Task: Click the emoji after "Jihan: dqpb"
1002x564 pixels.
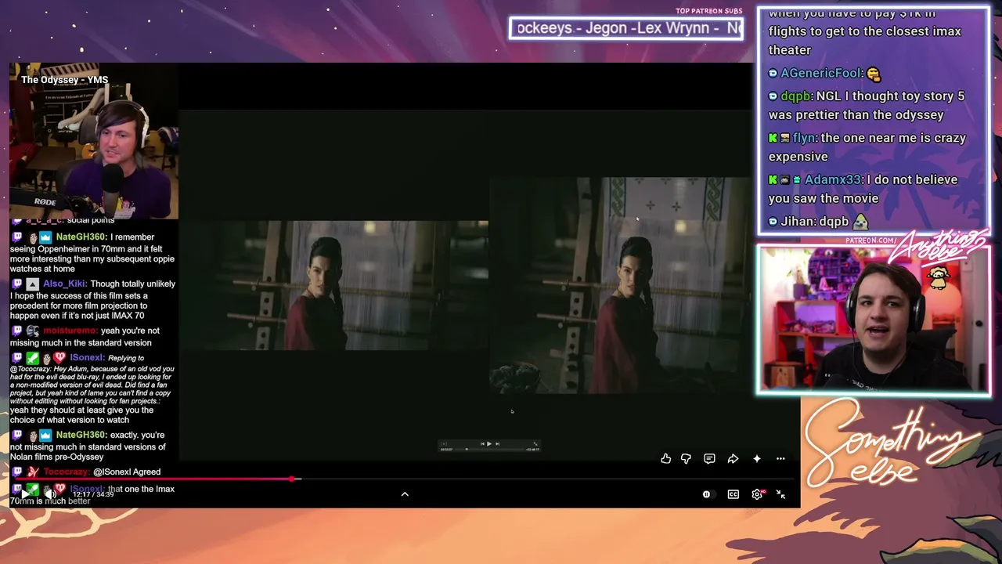Action: click(x=860, y=222)
